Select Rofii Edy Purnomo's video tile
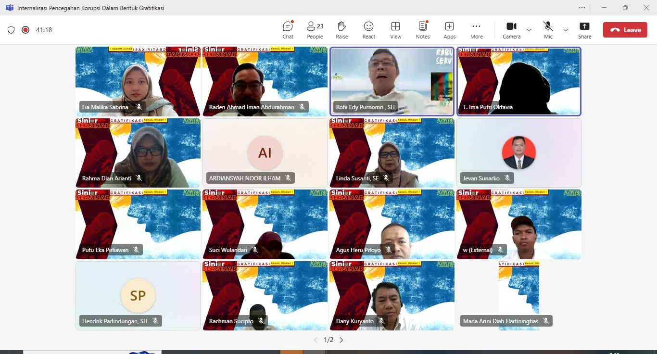The width and height of the screenshot is (657, 354). point(392,81)
